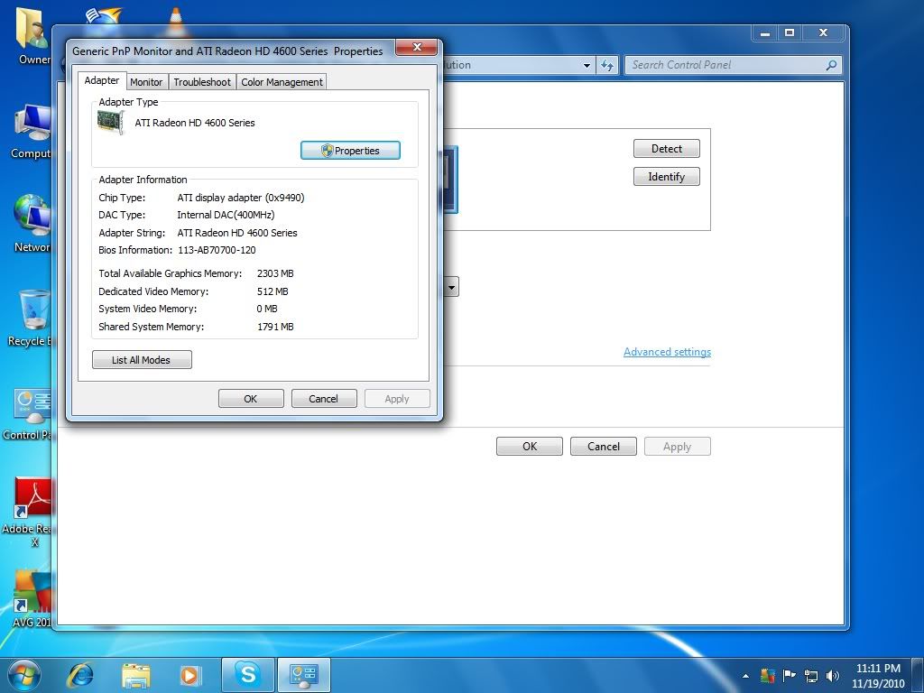Select the AVG 2011 desktop shortcut
The height and width of the screenshot is (693, 924).
coord(31,598)
